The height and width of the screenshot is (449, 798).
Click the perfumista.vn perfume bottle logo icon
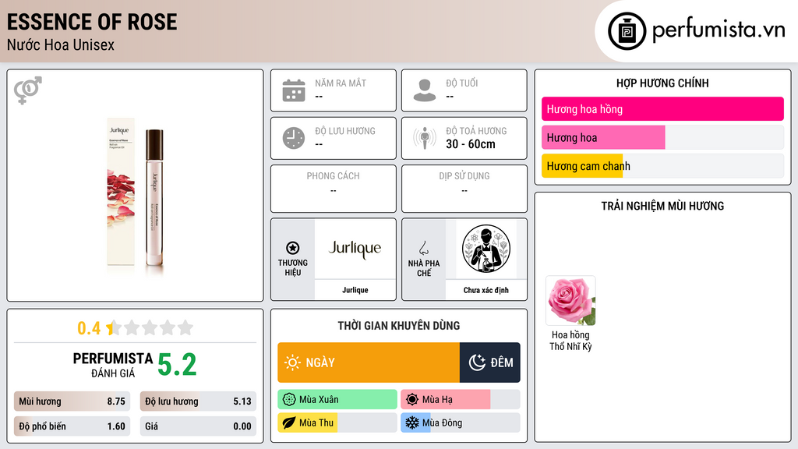pos(627,31)
